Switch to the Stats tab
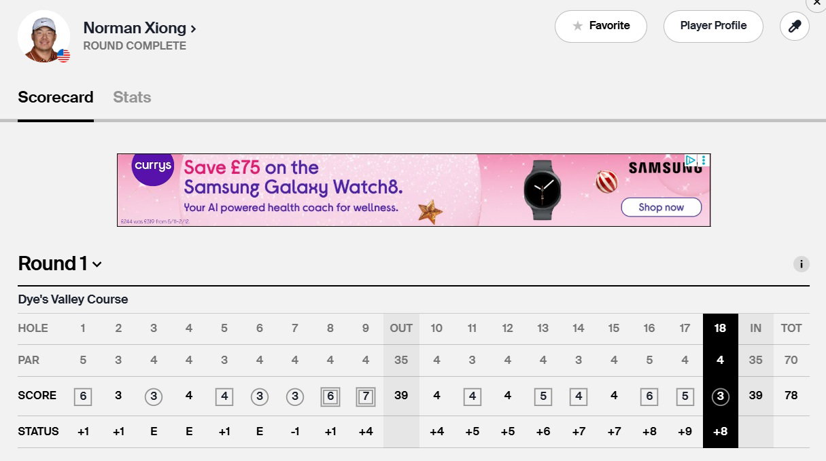Viewport: 826px width, 461px height. click(132, 97)
